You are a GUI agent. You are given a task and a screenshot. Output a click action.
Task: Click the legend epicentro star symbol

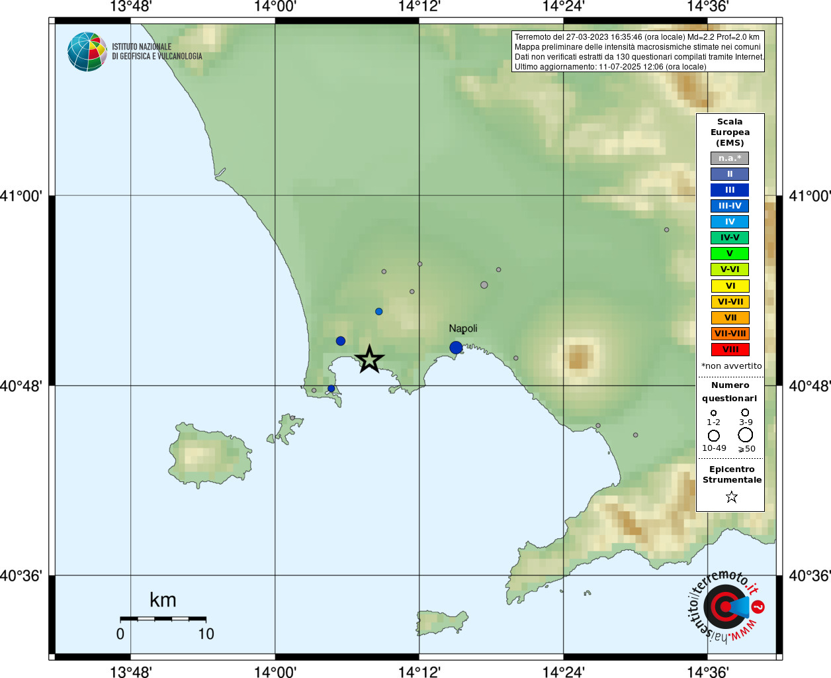[731, 497]
